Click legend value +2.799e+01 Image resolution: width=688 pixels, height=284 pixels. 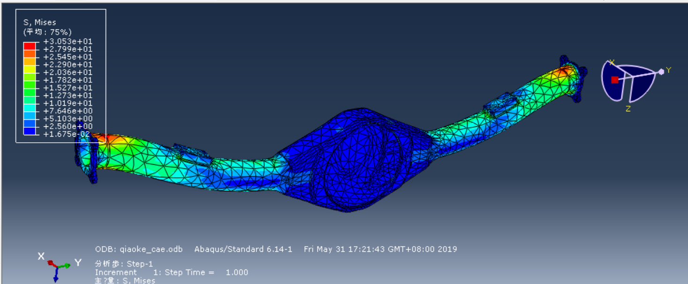coord(68,49)
